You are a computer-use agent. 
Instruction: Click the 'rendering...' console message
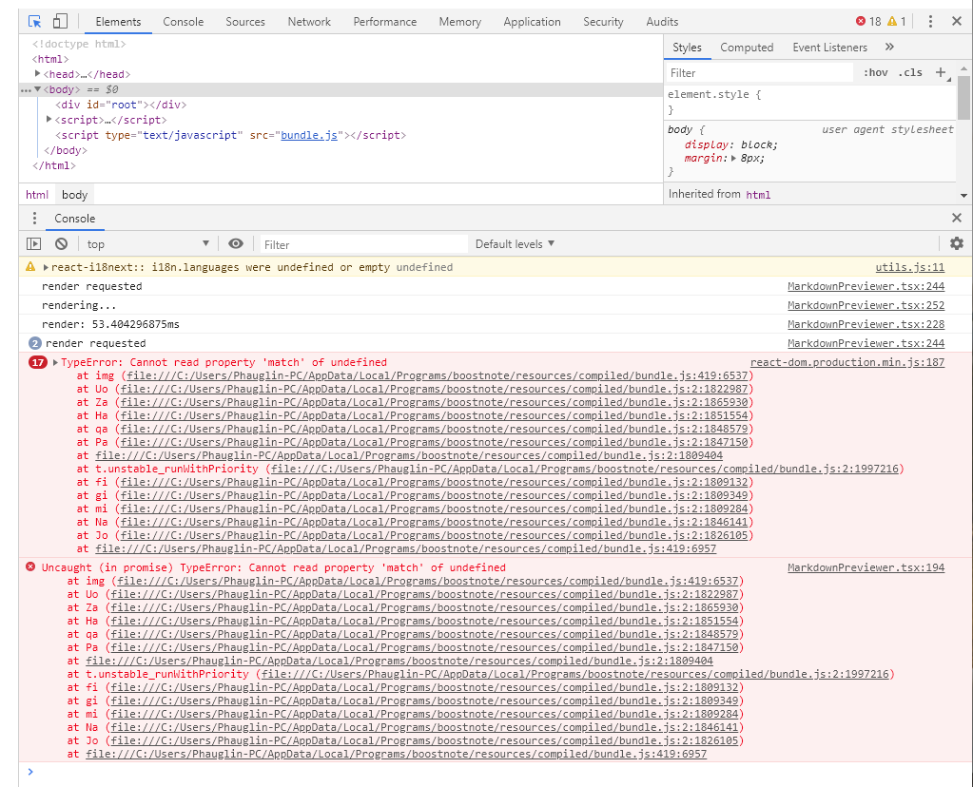coord(79,305)
